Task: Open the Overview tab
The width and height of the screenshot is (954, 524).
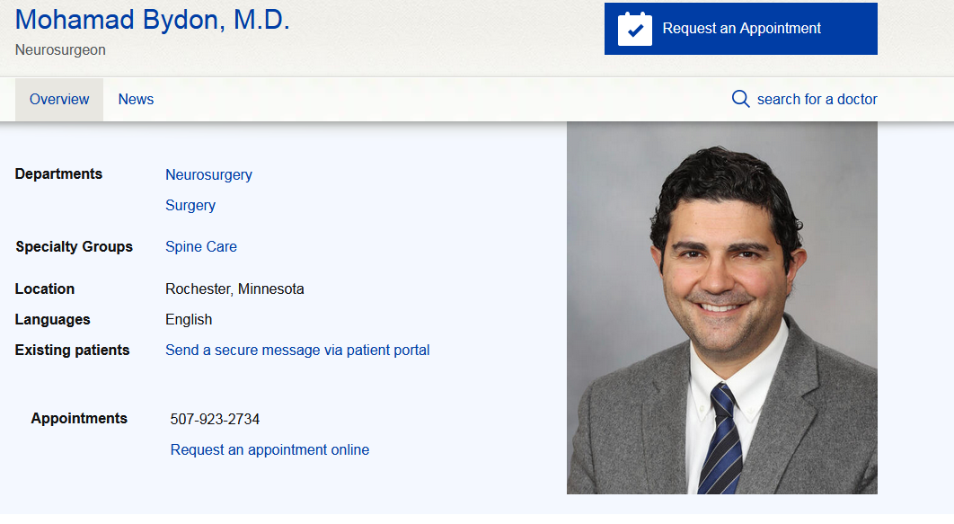Action: click(59, 100)
